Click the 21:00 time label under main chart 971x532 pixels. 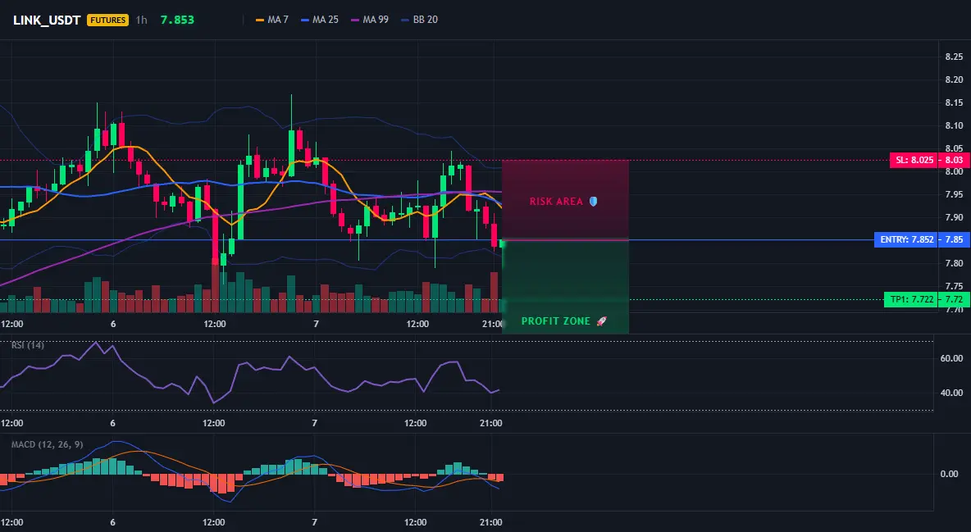[x=492, y=324]
